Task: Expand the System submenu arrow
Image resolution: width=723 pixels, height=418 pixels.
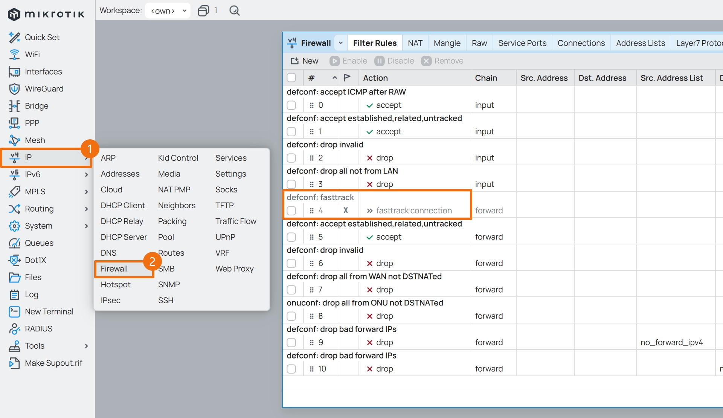Action: click(87, 226)
